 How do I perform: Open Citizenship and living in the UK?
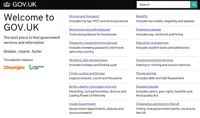(158, 104)
